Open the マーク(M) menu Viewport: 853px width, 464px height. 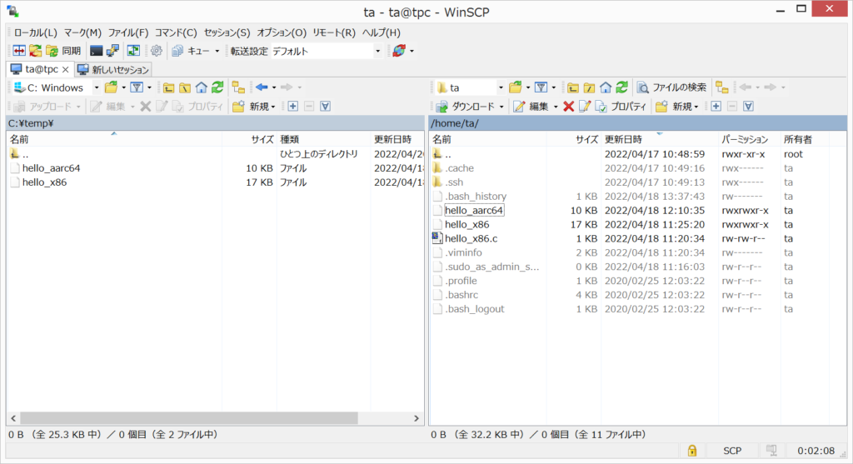tap(82, 32)
